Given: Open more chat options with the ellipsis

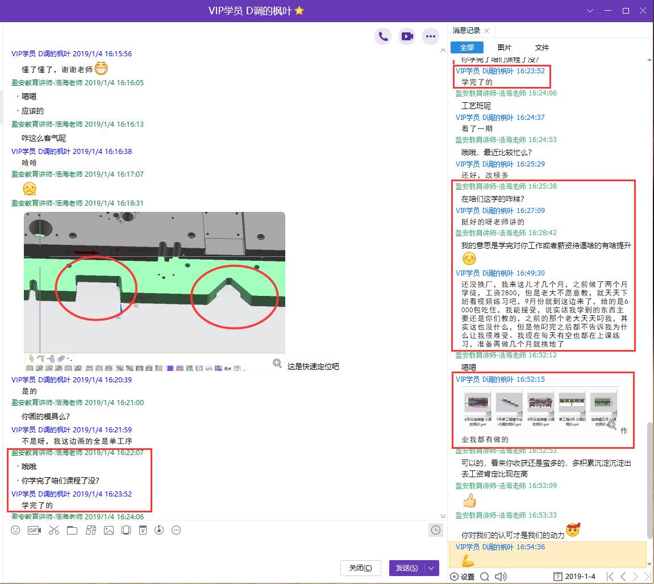Looking at the screenshot, I should [x=431, y=36].
